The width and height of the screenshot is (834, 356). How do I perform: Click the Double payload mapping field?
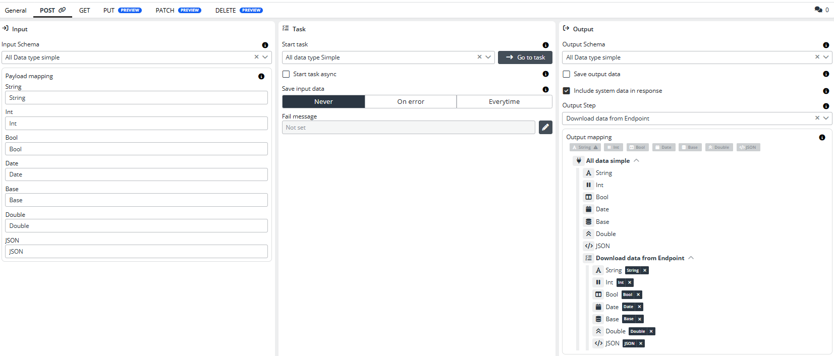136,226
